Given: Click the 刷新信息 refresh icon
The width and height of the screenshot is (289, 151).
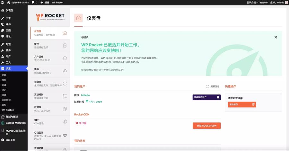Looking at the screenshot, I should [x=207, y=86].
